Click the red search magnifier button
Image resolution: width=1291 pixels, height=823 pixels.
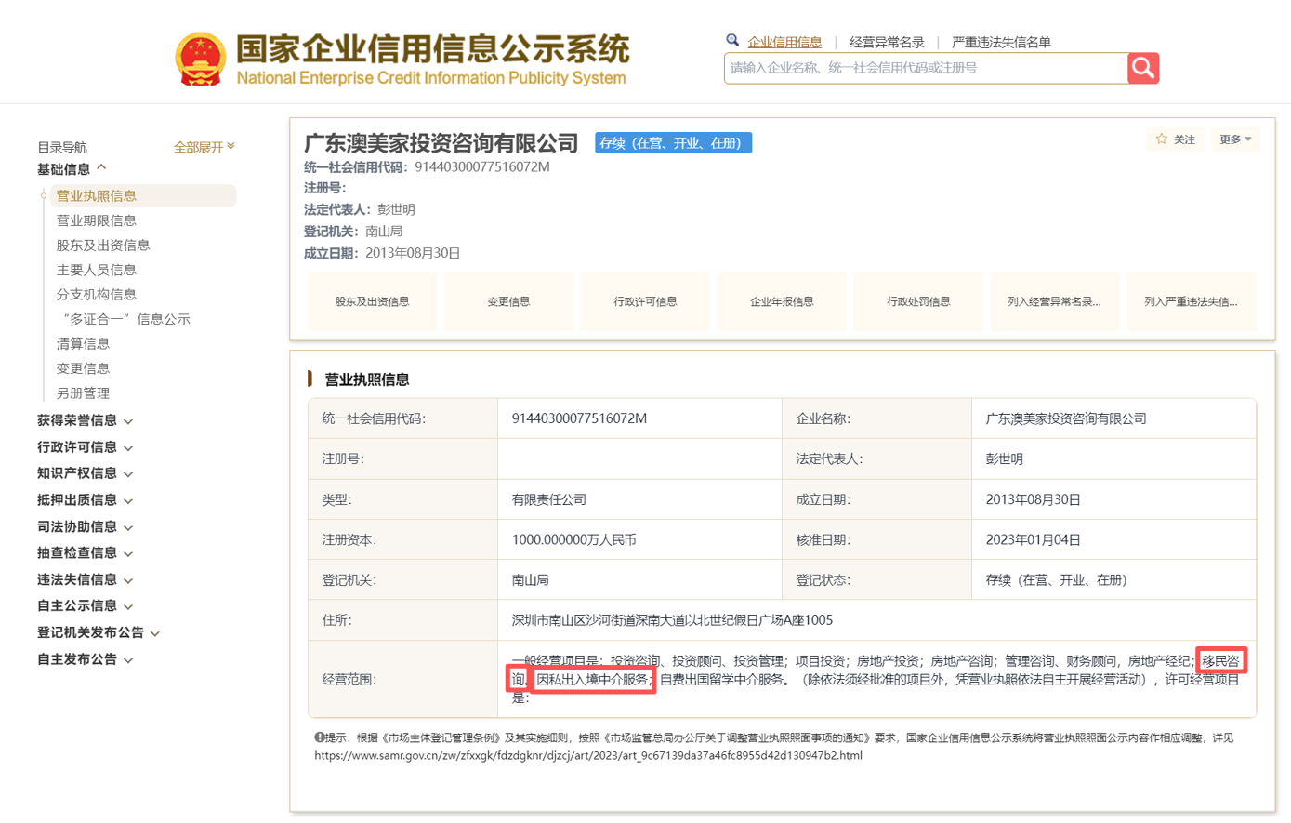(1143, 68)
